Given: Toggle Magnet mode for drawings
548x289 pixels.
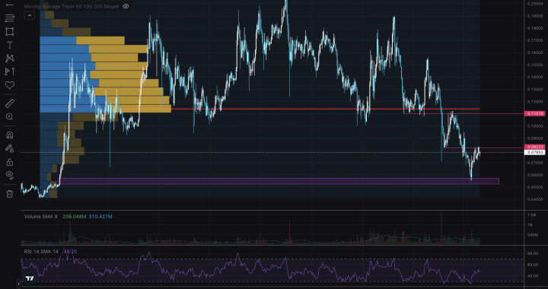Looking at the screenshot, I should click(x=9, y=135).
